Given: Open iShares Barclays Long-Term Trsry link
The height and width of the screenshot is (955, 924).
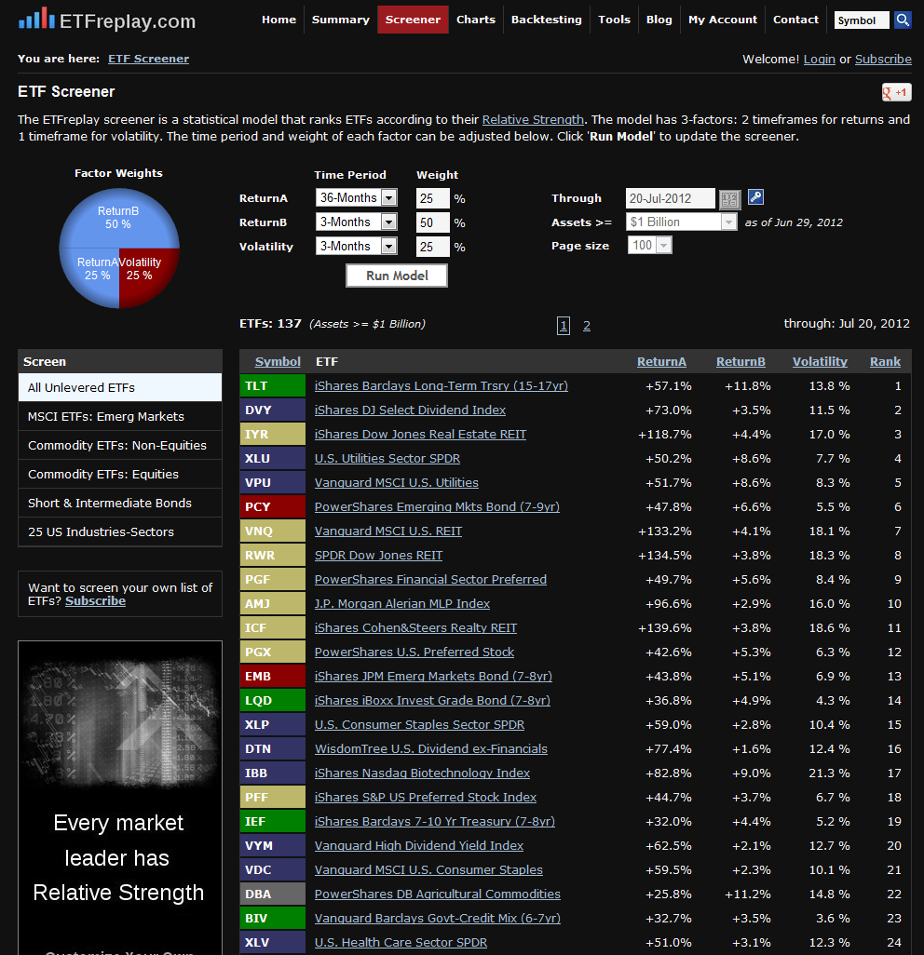Looking at the screenshot, I should point(442,386).
